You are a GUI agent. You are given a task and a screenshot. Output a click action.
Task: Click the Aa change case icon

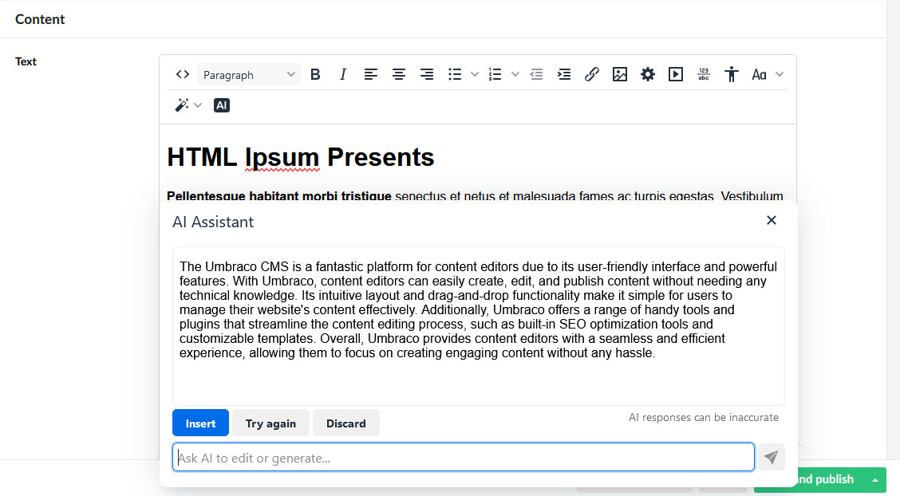[759, 74]
